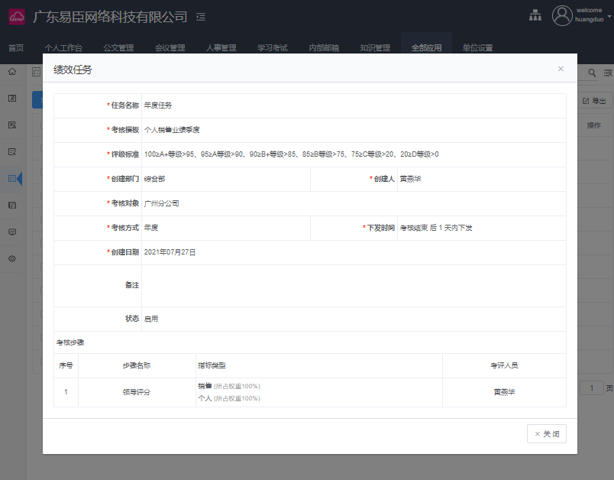Click the list filter icon beside search
The image size is (614, 480).
608,73
